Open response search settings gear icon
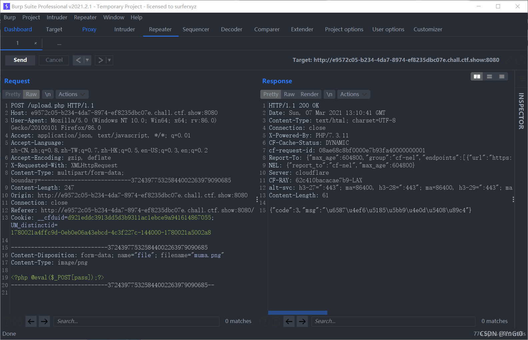 [275, 321]
